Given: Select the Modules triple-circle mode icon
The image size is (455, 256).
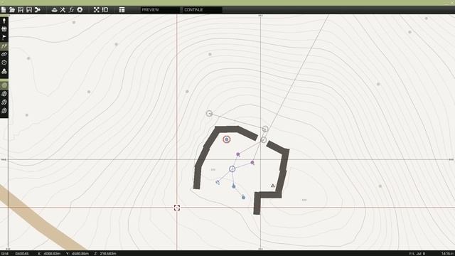Looking at the screenshot, I should coord(4,71).
